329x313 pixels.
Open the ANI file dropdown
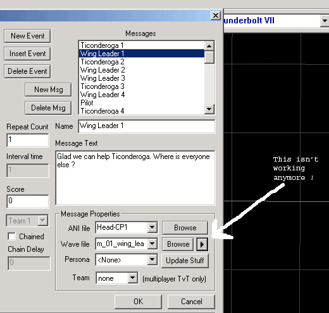pos(152,228)
